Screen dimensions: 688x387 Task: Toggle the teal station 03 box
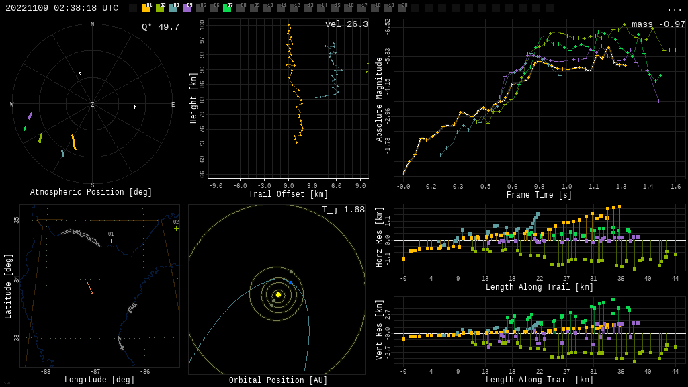click(173, 8)
